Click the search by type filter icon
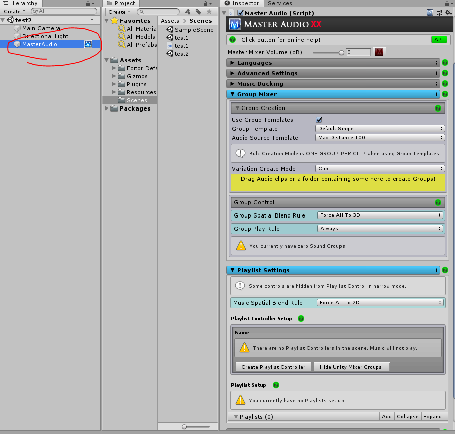 click(188, 12)
